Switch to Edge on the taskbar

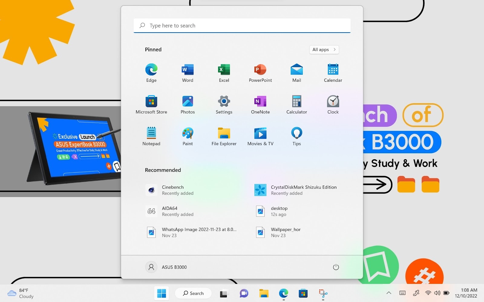pyautogui.click(x=283, y=293)
